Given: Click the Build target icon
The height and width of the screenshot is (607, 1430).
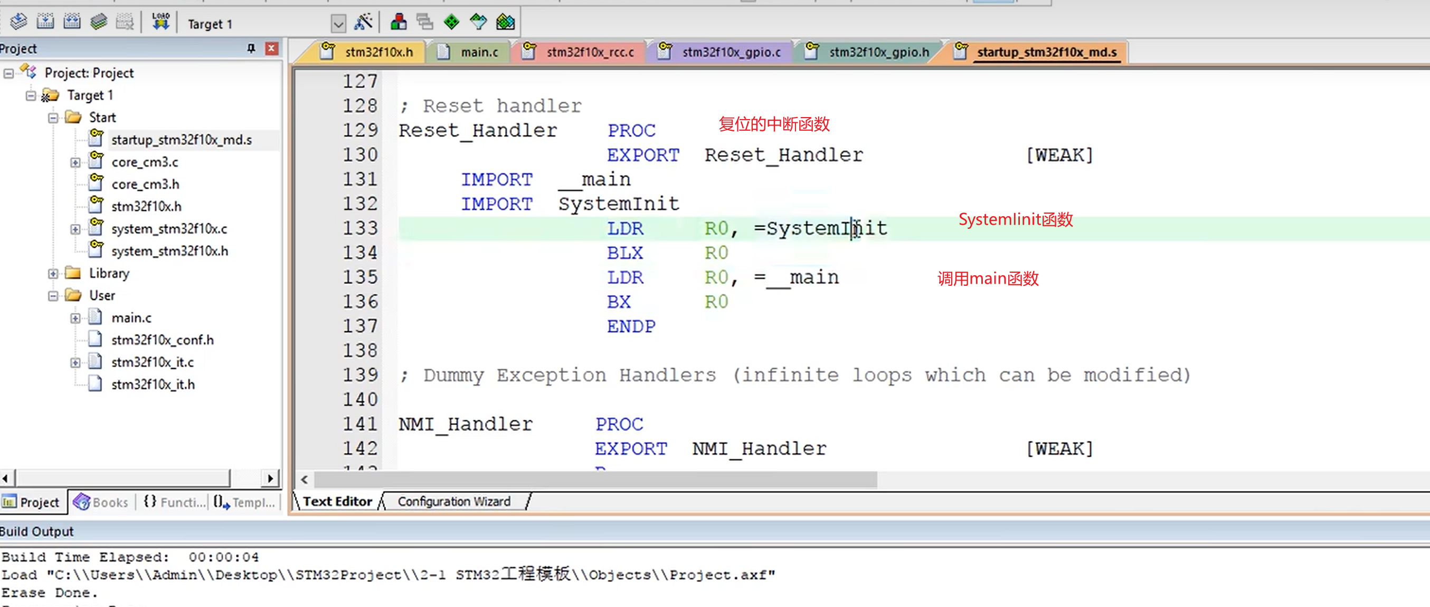Looking at the screenshot, I should (x=45, y=22).
